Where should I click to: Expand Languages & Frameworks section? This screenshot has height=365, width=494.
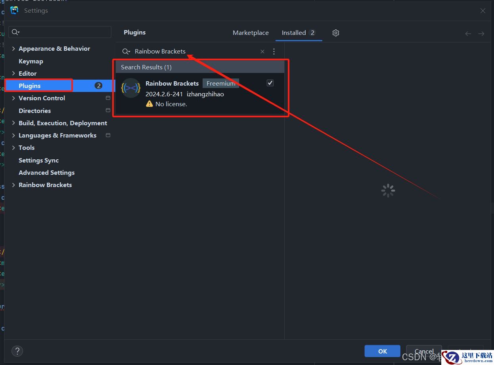click(13, 135)
